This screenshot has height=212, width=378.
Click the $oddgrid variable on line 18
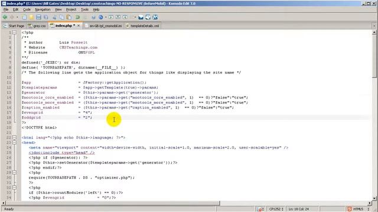tap(31, 118)
